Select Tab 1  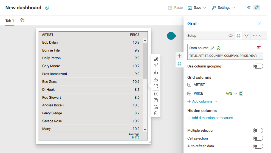[x=10, y=21]
